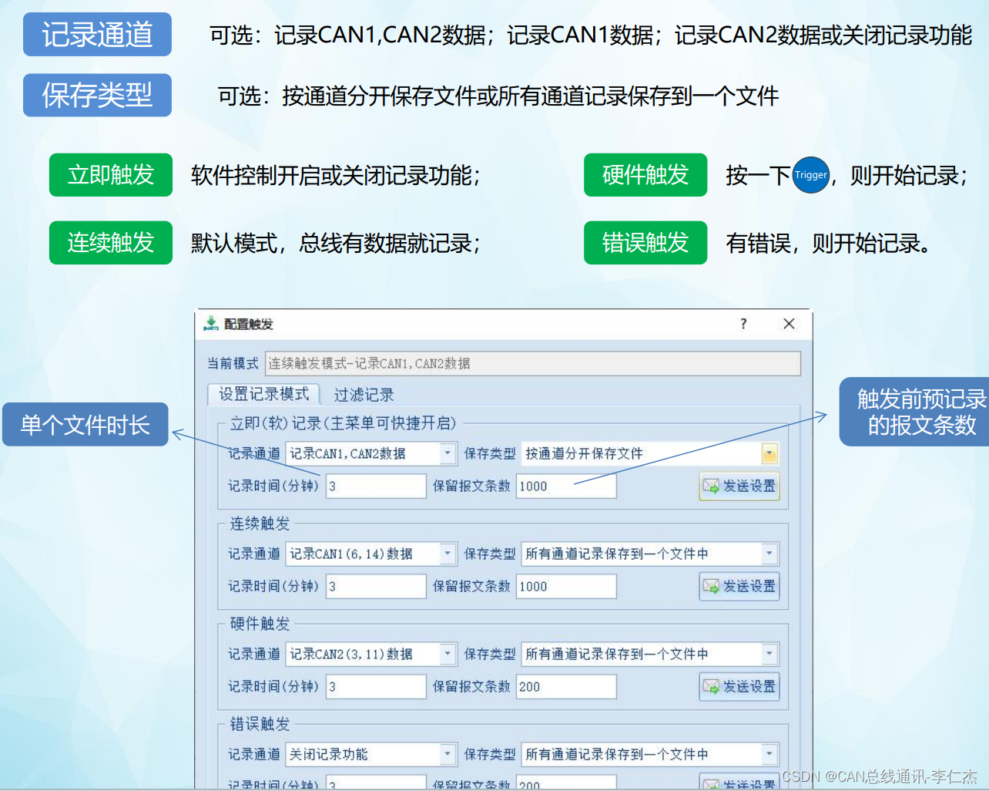Click the send settings icon under 硬件触发
The width and height of the screenshot is (989, 791).
pyautogui.click(x=738, y=686)
